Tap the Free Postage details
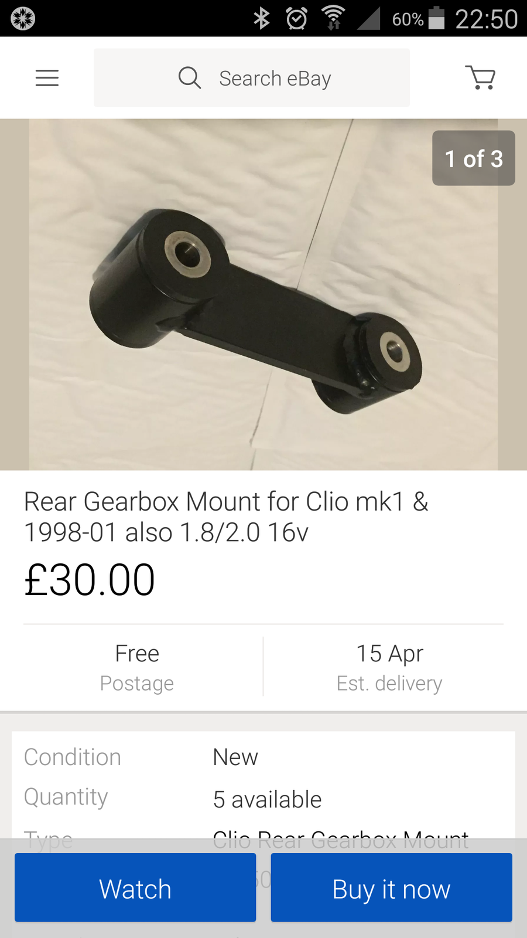Viewport: 527px width, 938px height. 137,668
